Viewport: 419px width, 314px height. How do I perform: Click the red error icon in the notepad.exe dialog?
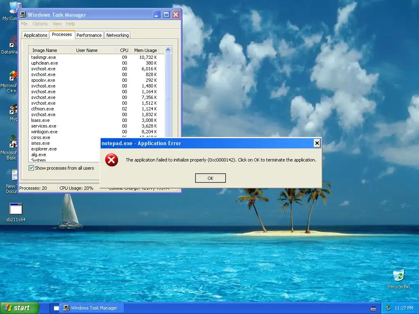pyautogui.click(x=111, y=160)
